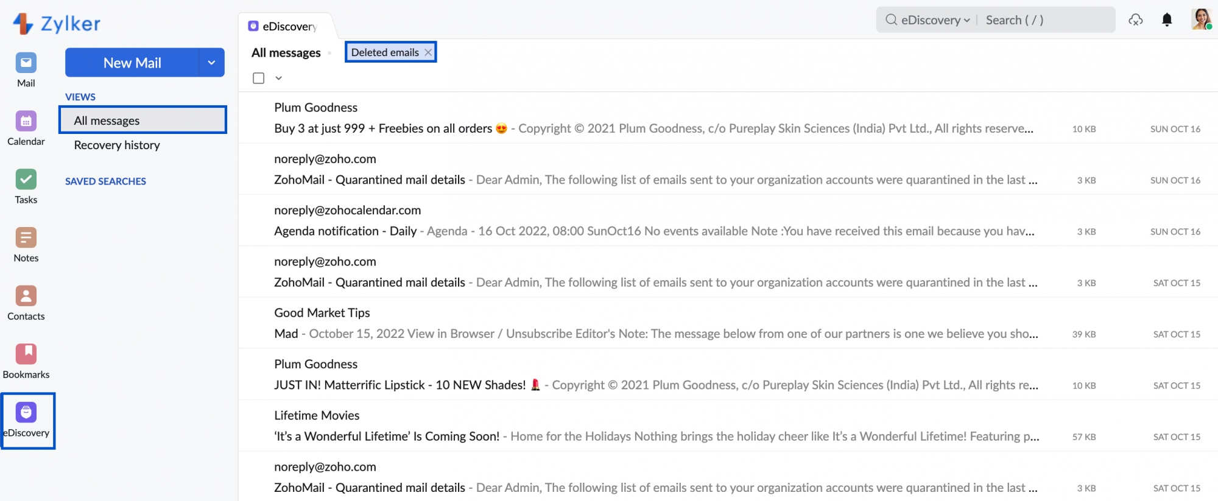Viewport: 1218px width, 501px height.
Task: Open the Mail app icon
Action: (26, 63)
